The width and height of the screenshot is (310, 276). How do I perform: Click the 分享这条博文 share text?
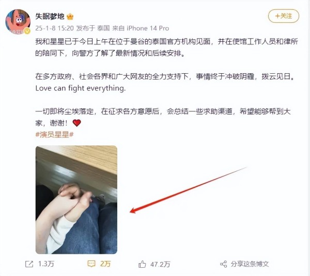(x=250, y=264)
